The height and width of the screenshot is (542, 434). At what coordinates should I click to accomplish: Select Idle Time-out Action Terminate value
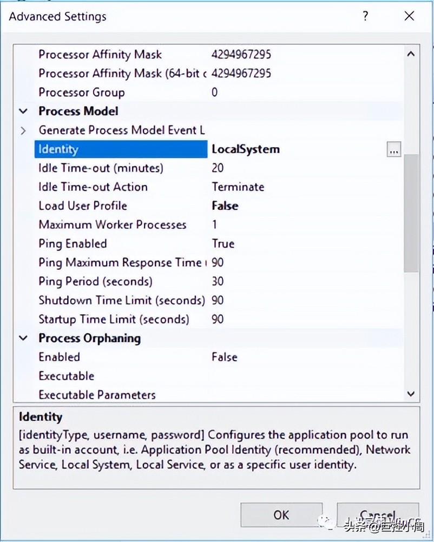coord(238,187)
